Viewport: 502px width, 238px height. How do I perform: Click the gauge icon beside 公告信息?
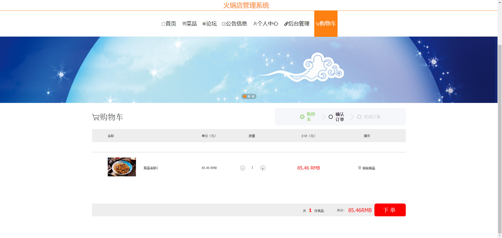(224, 24)
